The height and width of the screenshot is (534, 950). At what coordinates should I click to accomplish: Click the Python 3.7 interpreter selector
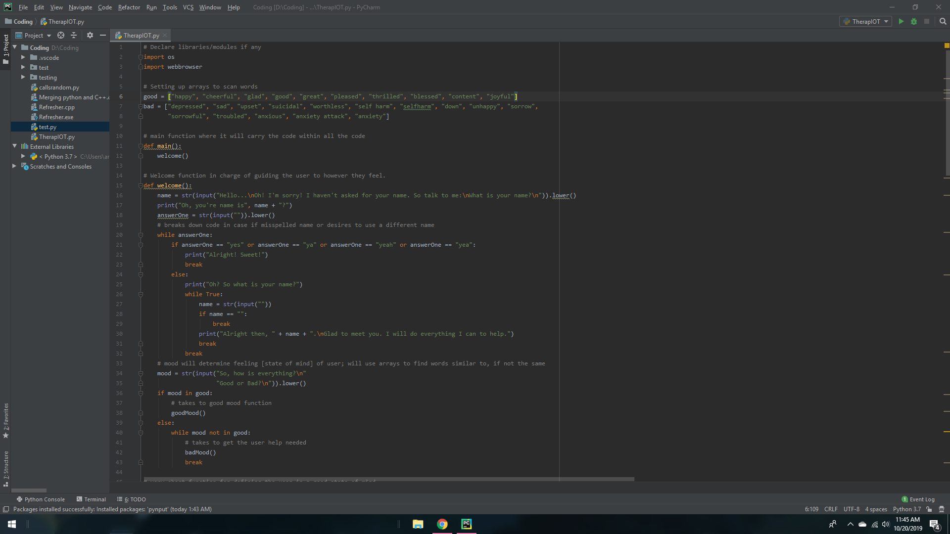(906, 509)
